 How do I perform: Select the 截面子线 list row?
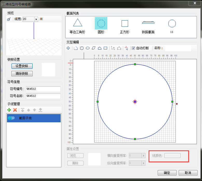coord(34,118)
